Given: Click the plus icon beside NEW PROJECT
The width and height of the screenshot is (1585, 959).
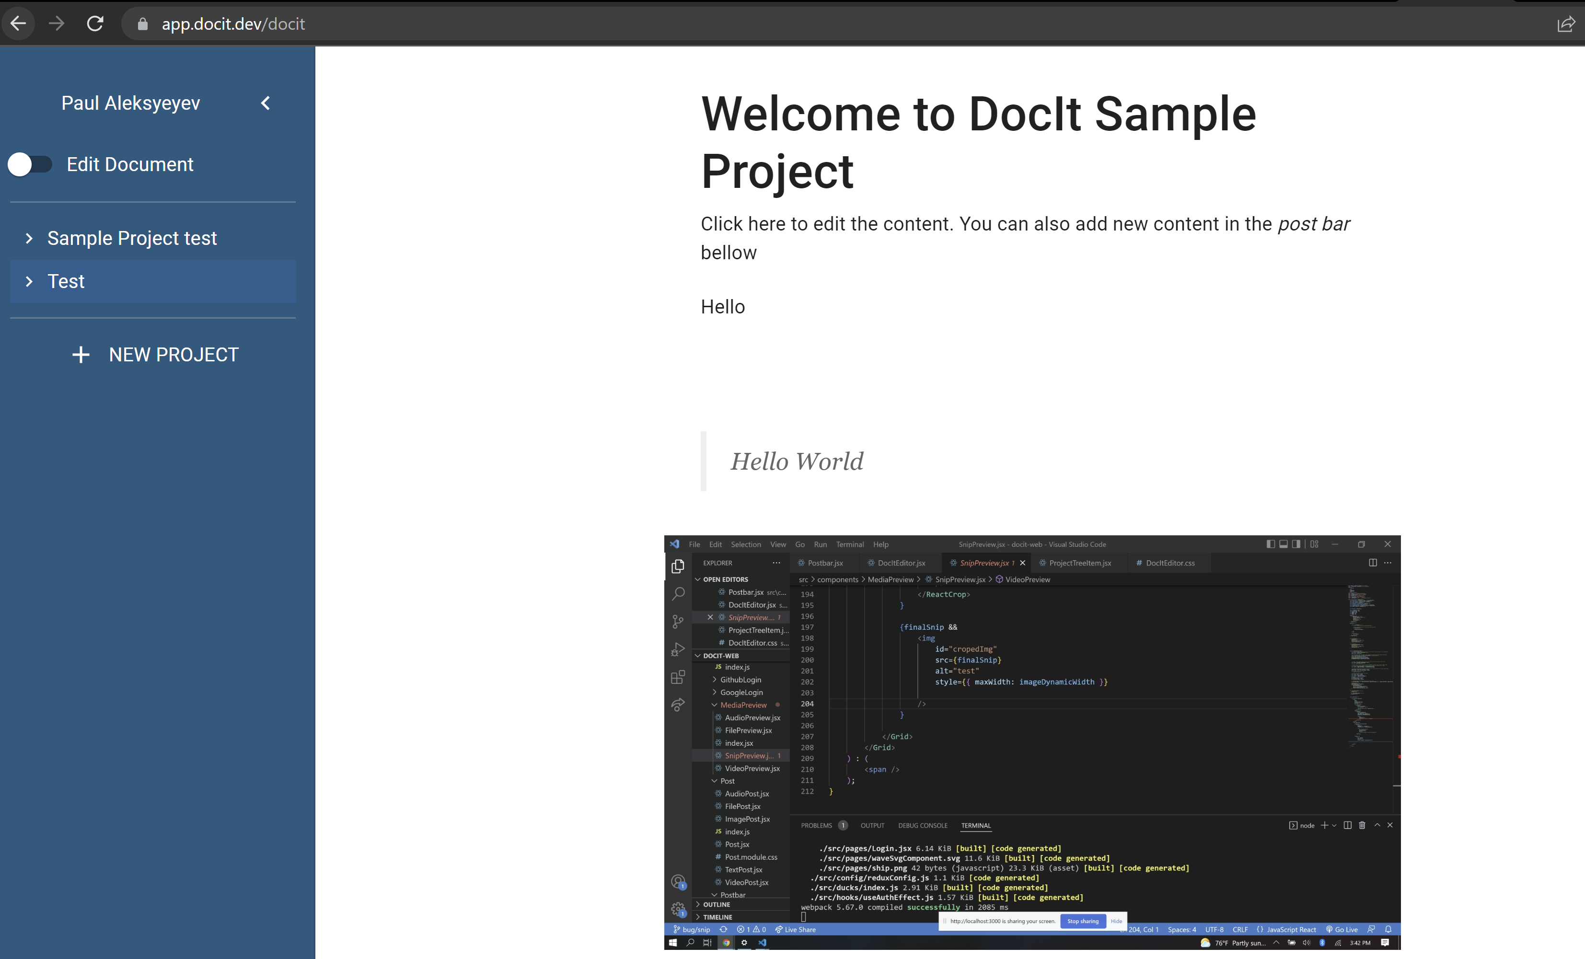Looking at the screenshot, I should pyautogui.click(x=81, y=354).
